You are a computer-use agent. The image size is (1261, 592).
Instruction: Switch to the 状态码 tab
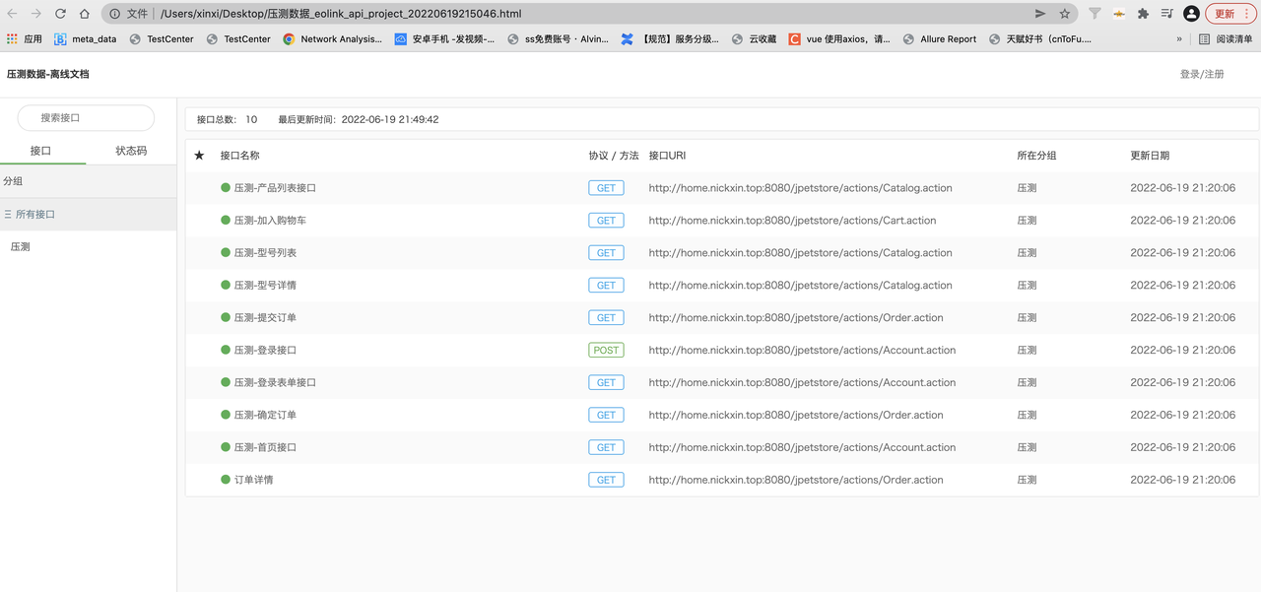tap(131, 151)
